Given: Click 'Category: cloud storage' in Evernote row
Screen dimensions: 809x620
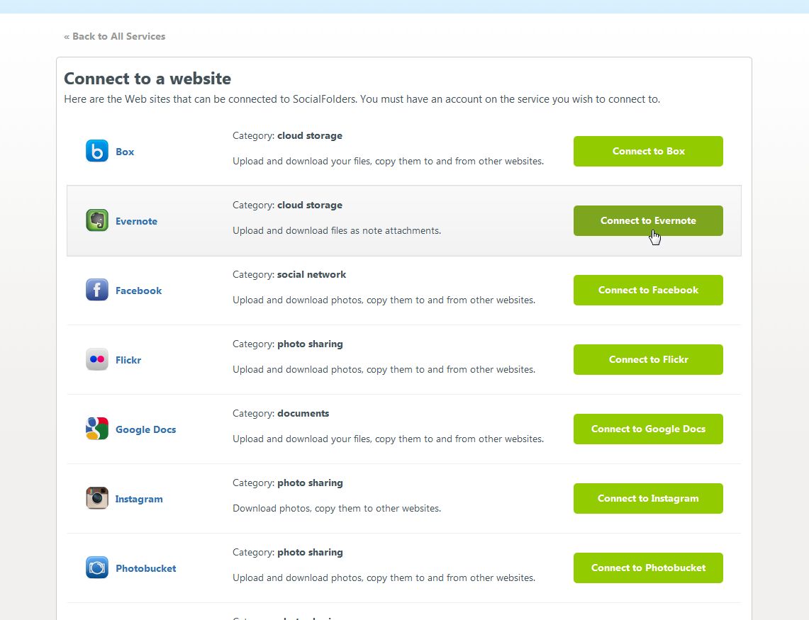Looking at the screenshot, I should [287, 205].
